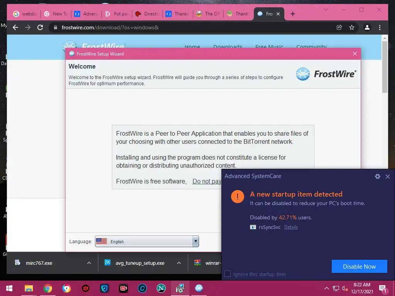Open the red screen recorder taskbar app
395x296 pixels.
click(x=123, y=288)
